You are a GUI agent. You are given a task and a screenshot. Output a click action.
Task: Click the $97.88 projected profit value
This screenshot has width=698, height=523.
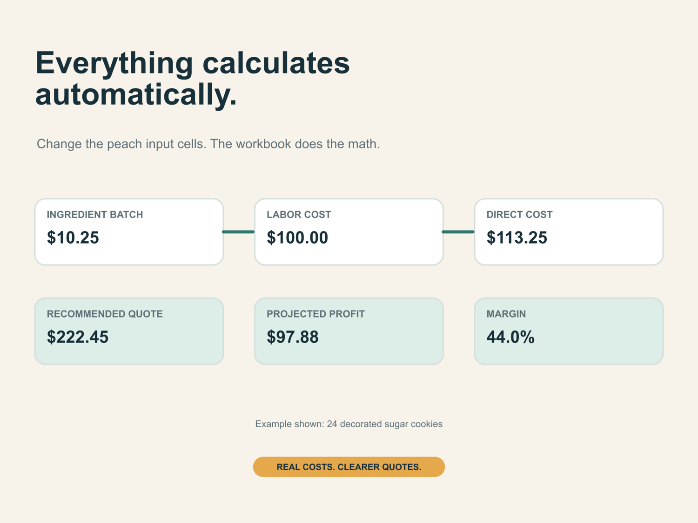click(x=293, y=337)
